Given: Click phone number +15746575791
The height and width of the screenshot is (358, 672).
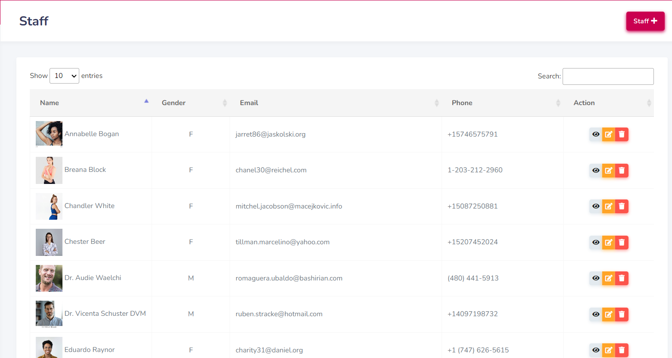Looking at the screenshot, I should (473, 134).
